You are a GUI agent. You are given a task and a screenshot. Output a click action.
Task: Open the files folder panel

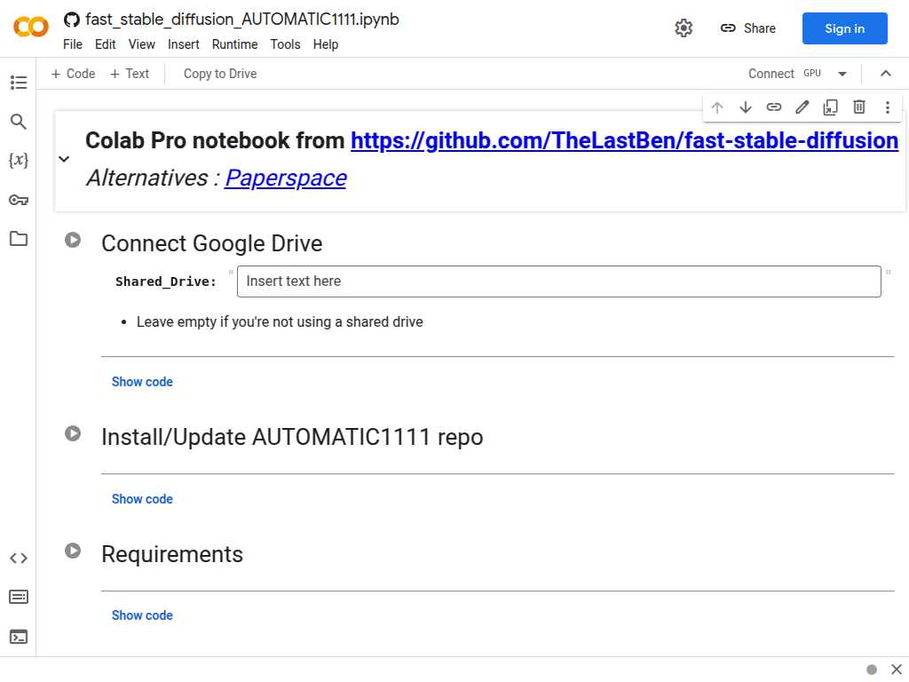[x=19, y=238]
